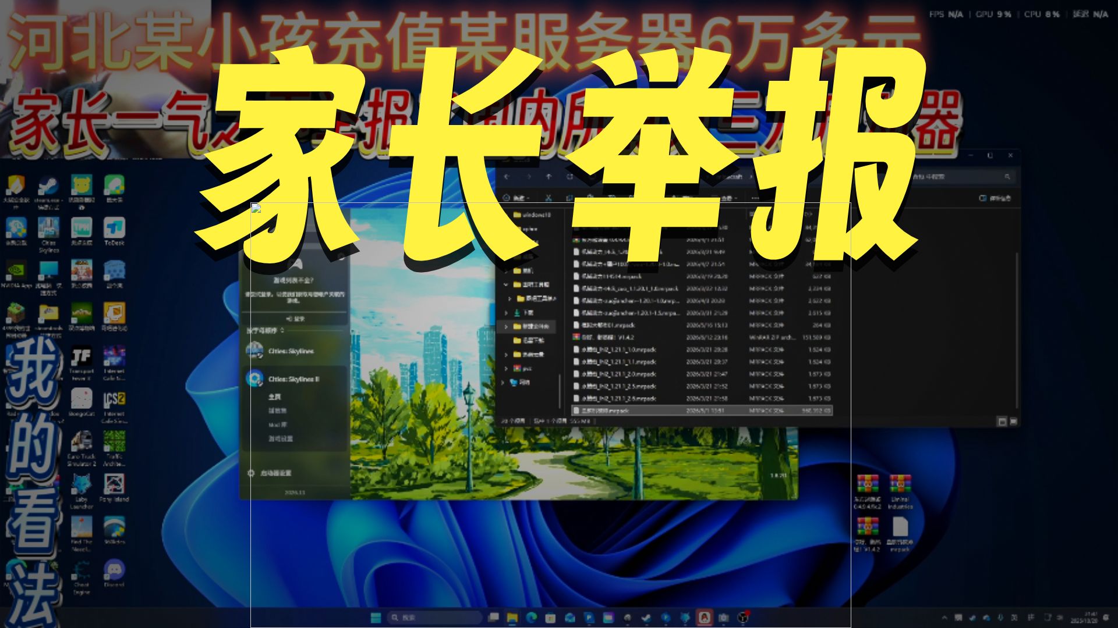Open Microsoft Edge from the taskbar

(531, 618)
